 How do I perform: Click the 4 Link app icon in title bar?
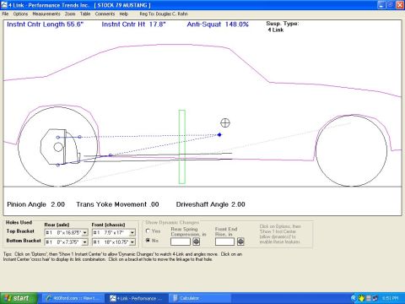coord(4,5)
